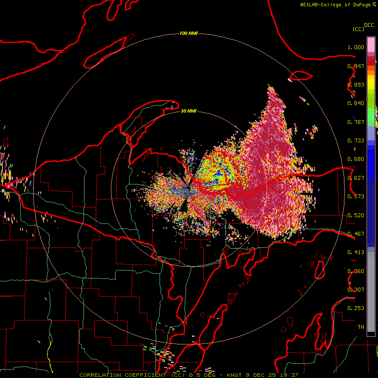Click the 0.627 scale value
Viewport: 378px width, 378px height.
coord(356,178)
